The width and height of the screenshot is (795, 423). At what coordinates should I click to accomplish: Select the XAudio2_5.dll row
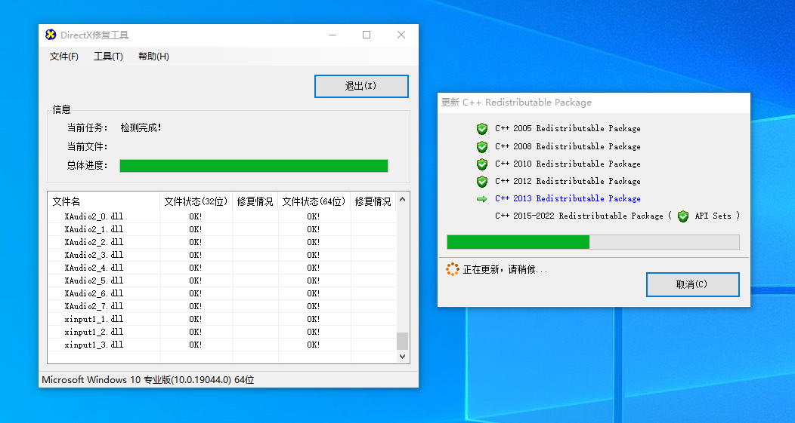[222, 280]
